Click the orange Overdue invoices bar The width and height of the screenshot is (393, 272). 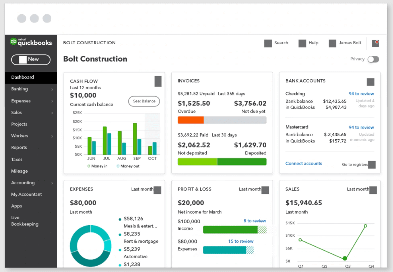pos(191,120)
